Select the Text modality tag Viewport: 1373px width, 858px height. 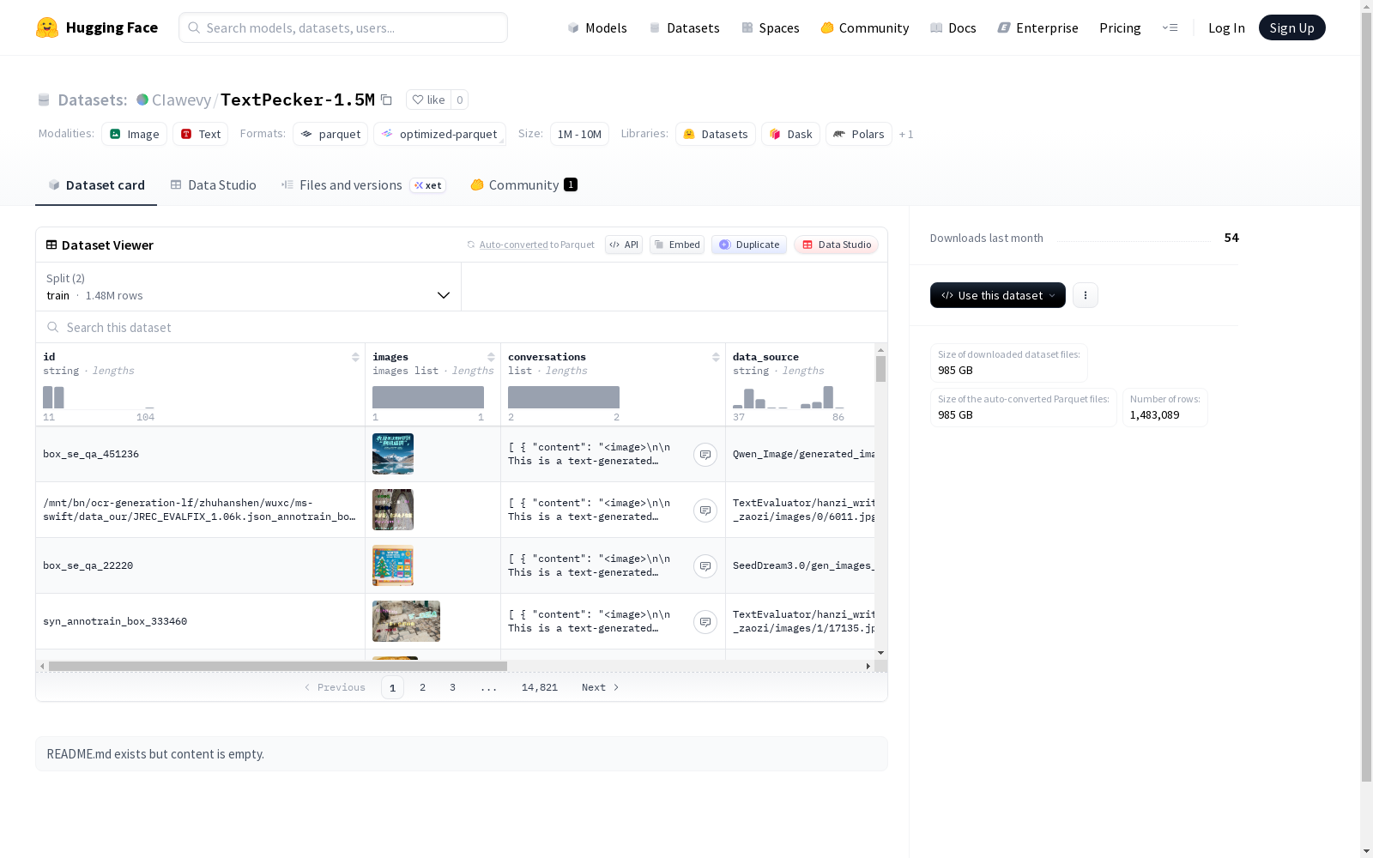pos(200,134)
